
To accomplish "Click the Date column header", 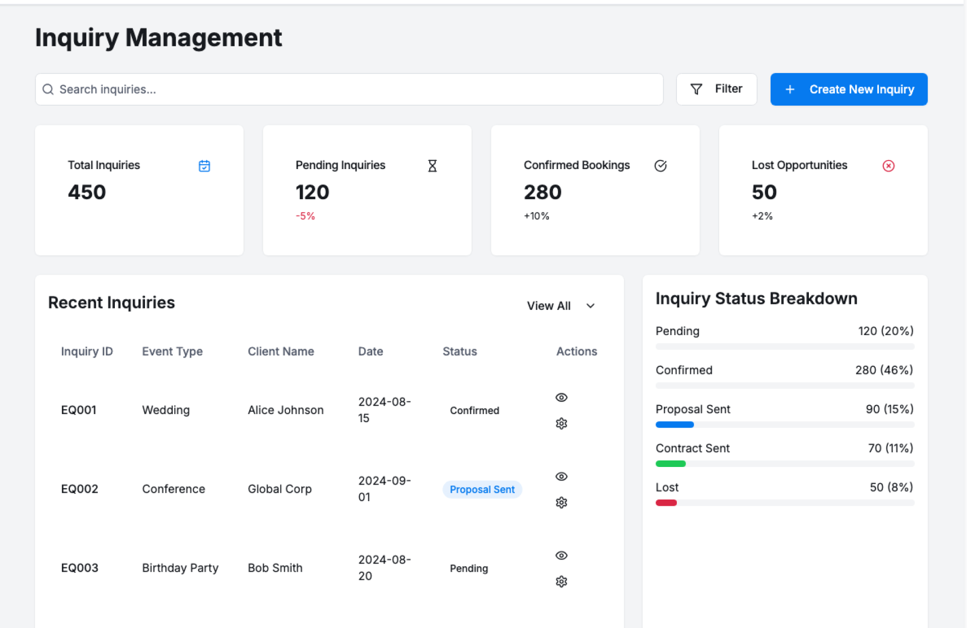I will [370, 351].
